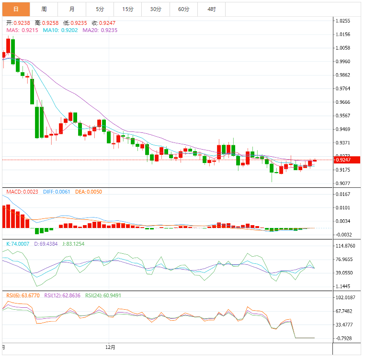Click the DEA:0.0050 indicator label
The height and width of the screenshot is (358, 365).
89,192
